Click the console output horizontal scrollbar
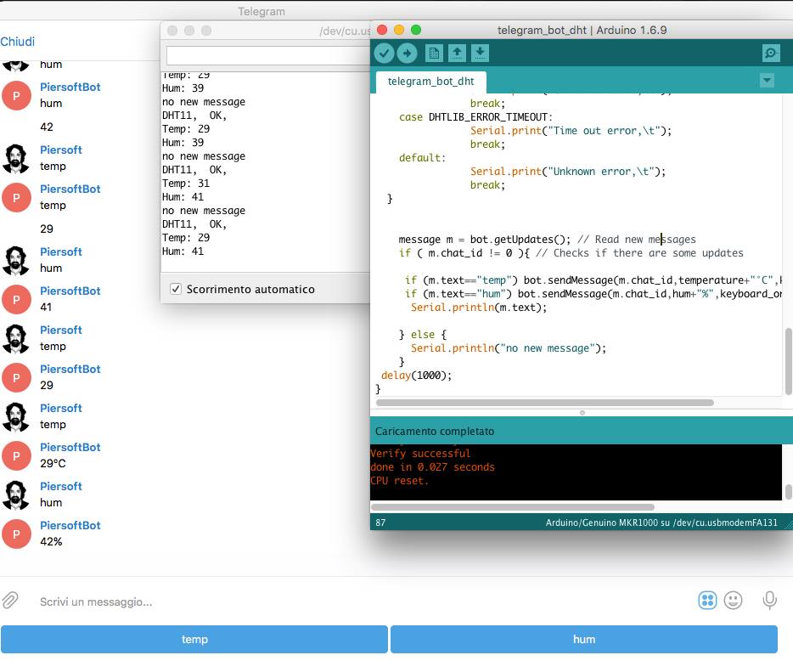 tap(512, 506)
